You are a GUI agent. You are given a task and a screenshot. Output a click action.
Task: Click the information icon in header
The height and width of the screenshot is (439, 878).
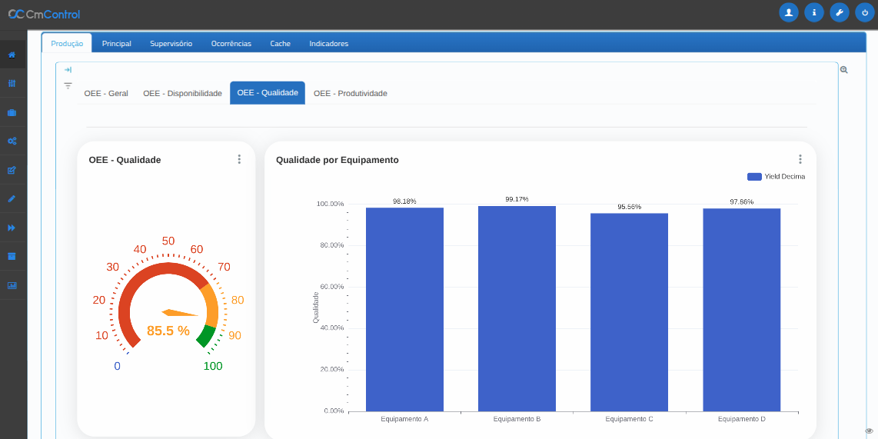click(813, 13)
